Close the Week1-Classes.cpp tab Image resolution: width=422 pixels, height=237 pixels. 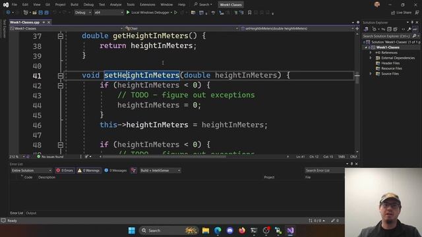(49, 22)
